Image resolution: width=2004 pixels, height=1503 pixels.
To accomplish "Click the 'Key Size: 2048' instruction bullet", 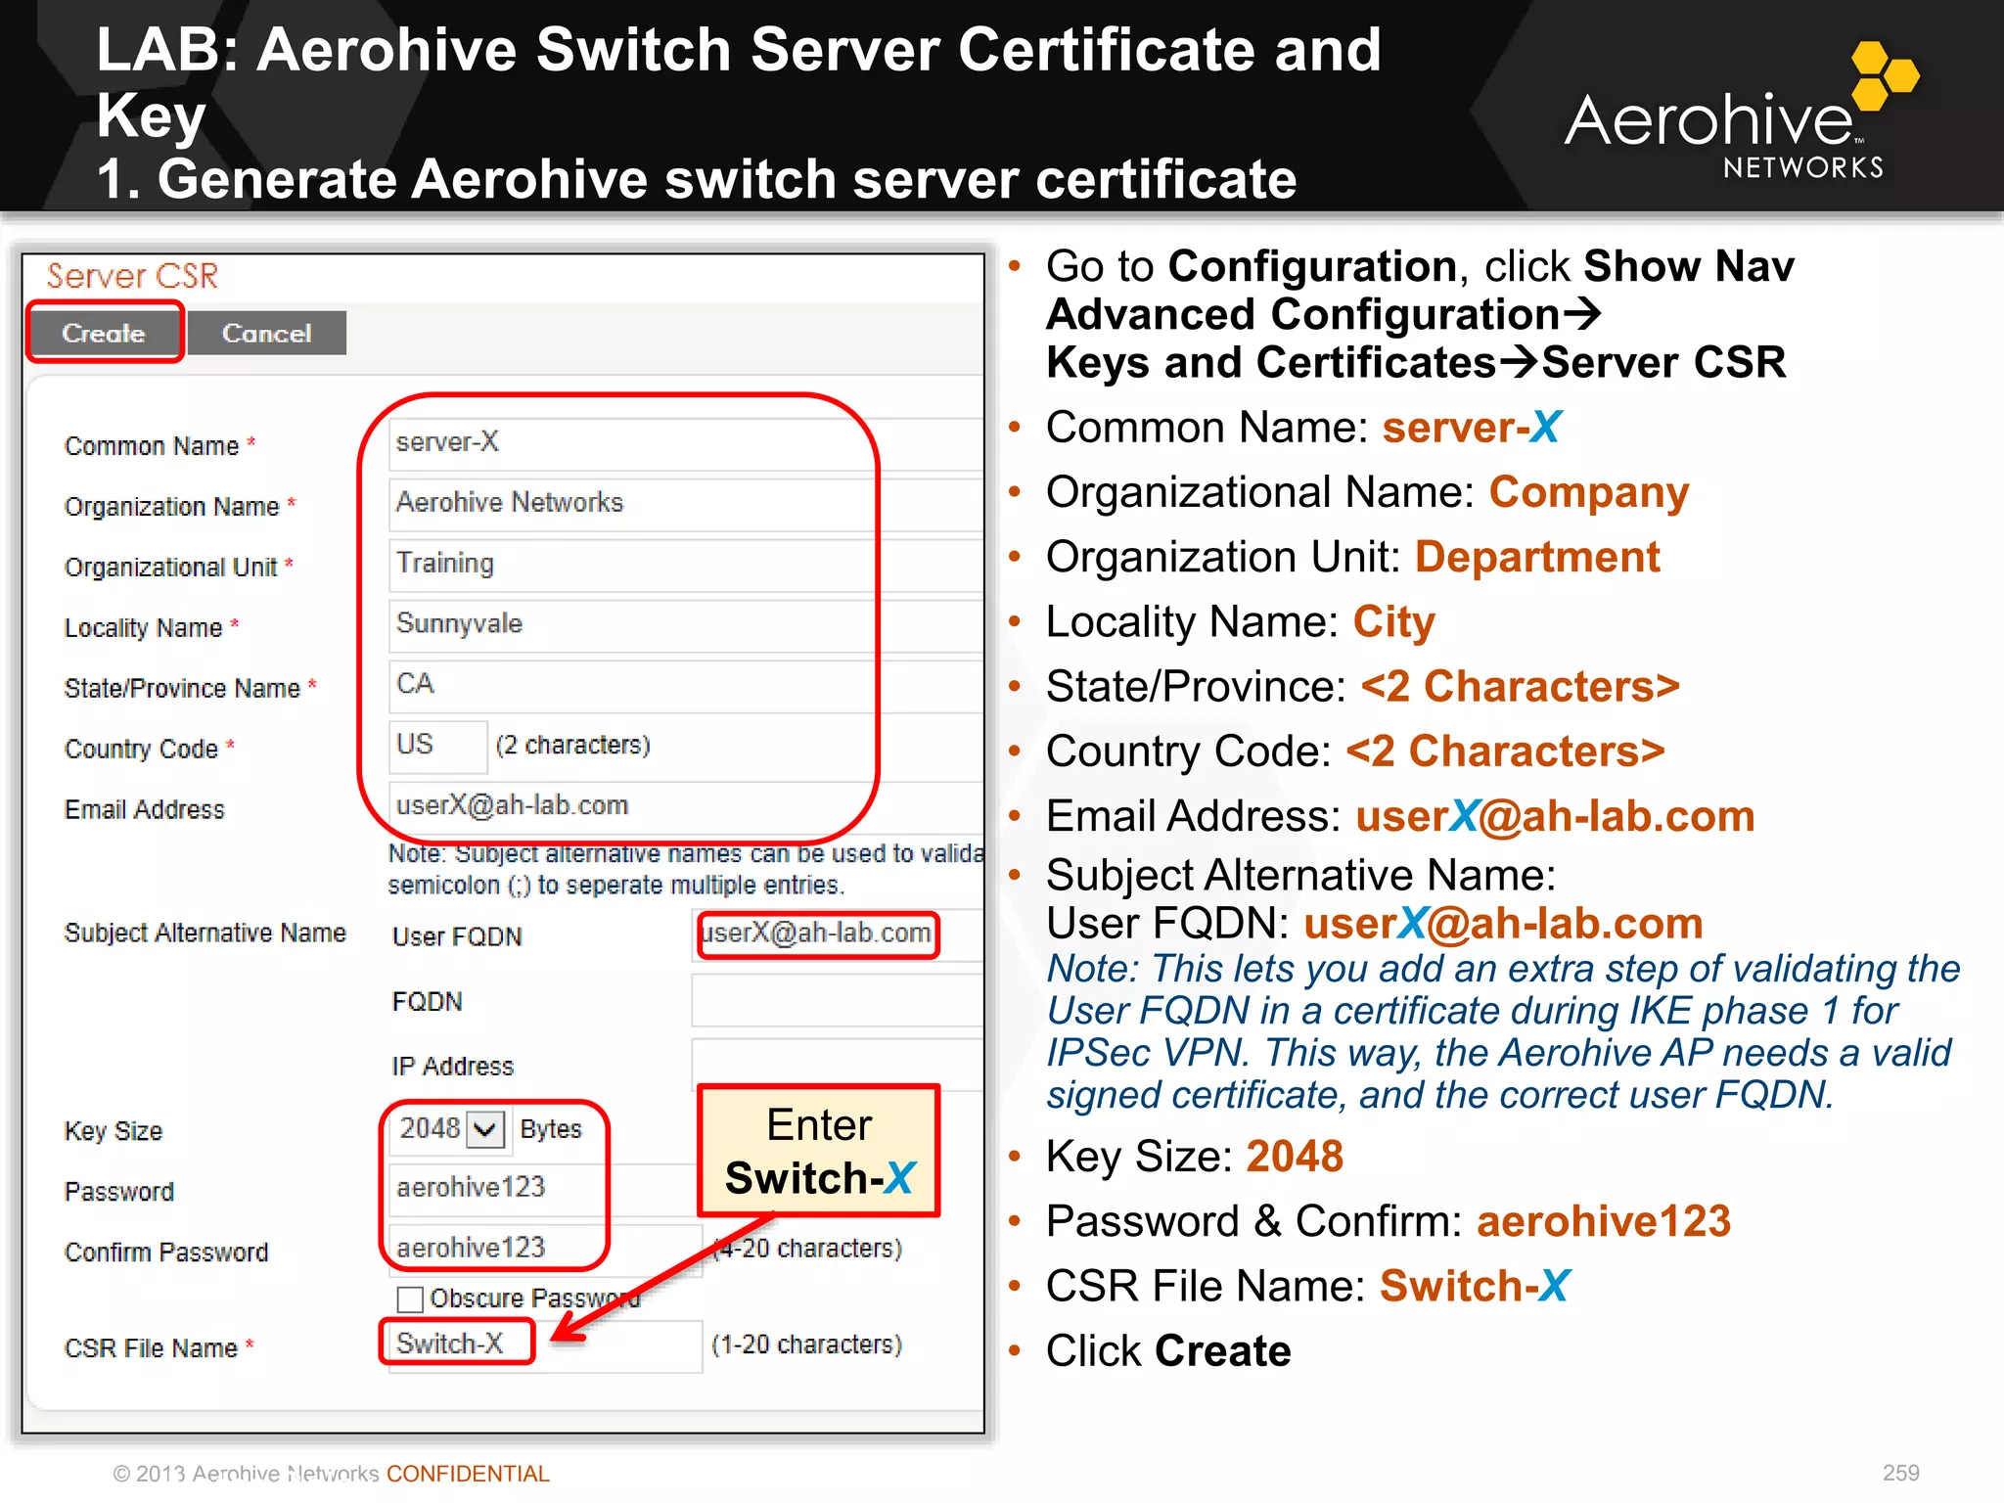I will click(1195, 1157).
